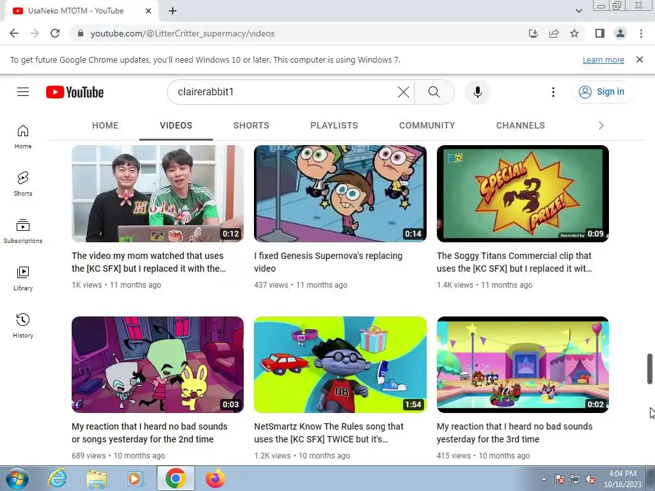The height and width of the screenshot is (491, 655).
Task: Click the YouTube logo
Action: click(x=75, y=92)
